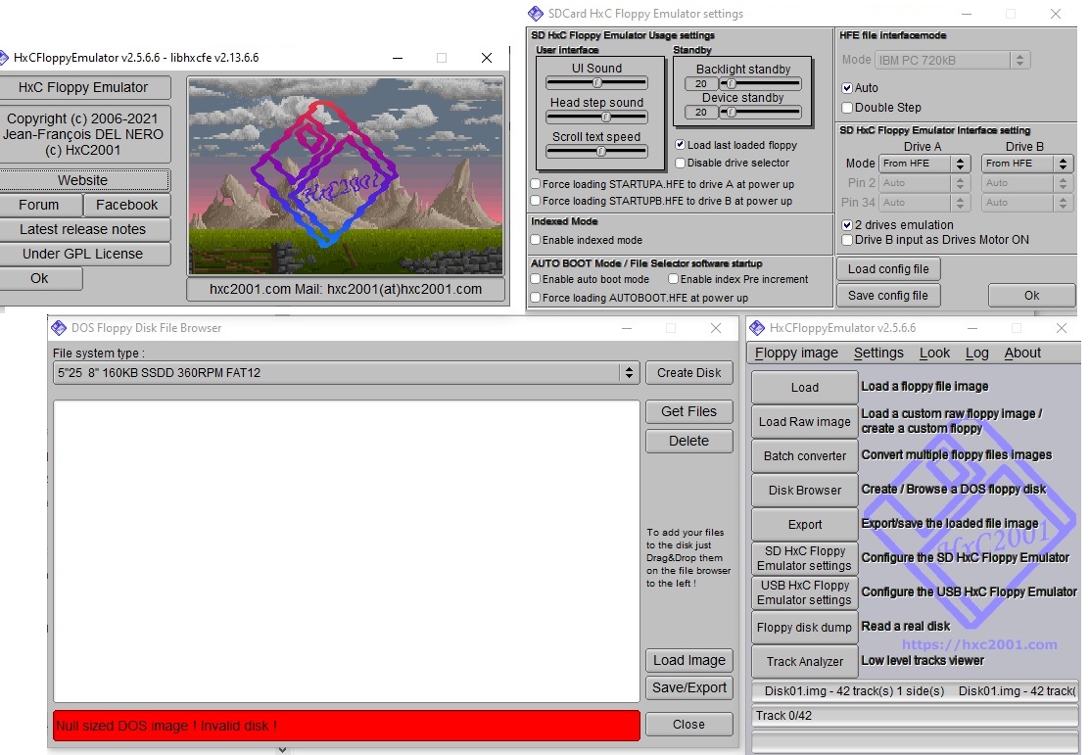Click the Backlight standby value field

click(701, 84)
